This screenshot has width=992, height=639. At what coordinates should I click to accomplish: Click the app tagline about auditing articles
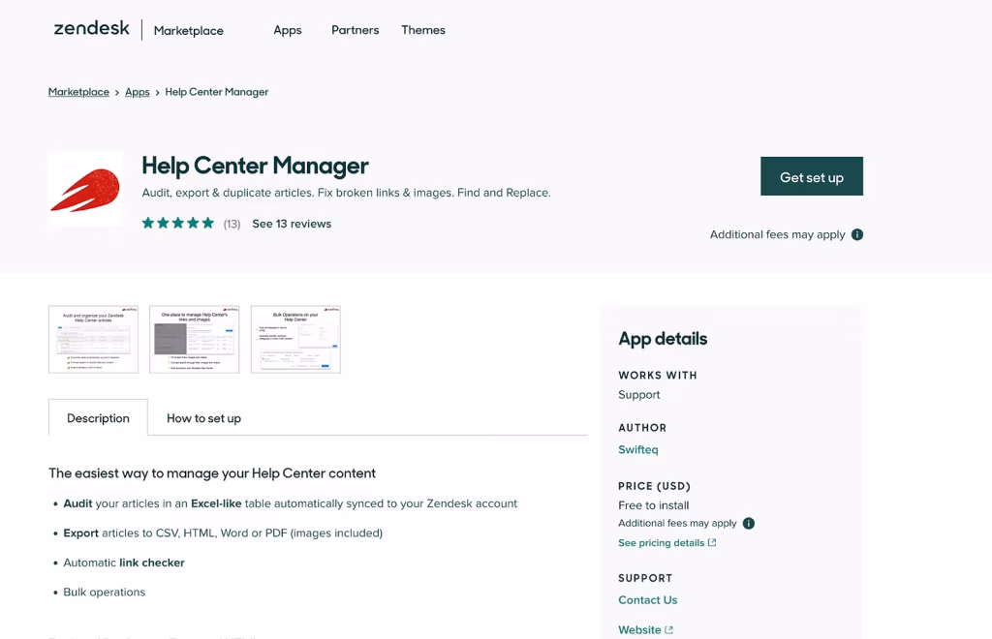pyautogui.click(x=346, y=193)
